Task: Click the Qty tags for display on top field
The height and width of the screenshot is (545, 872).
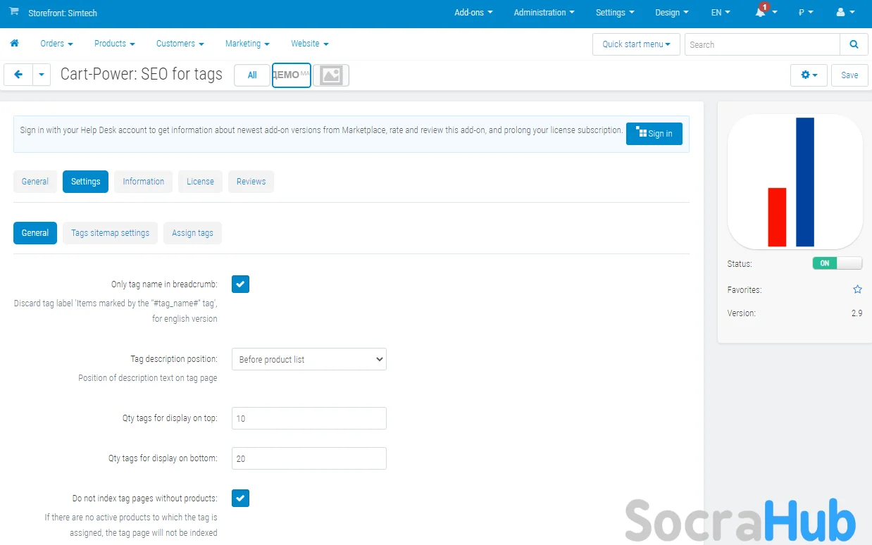Action: (x=309, y=418)
